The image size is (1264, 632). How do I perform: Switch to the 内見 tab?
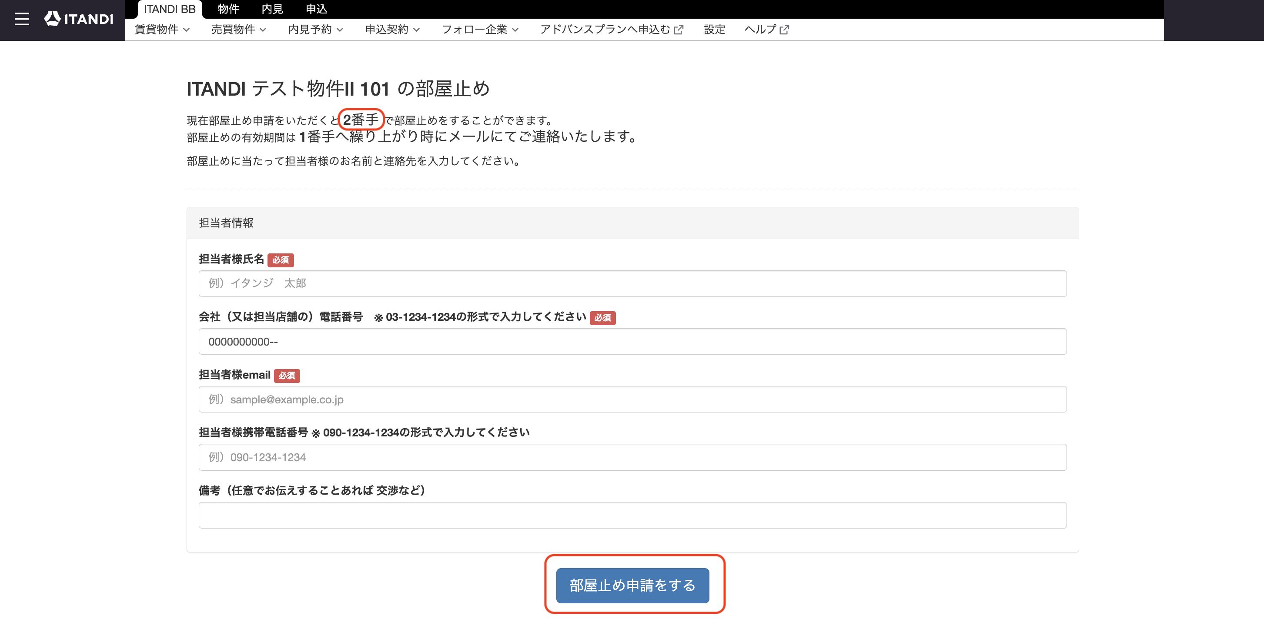(x=272, y=9)
